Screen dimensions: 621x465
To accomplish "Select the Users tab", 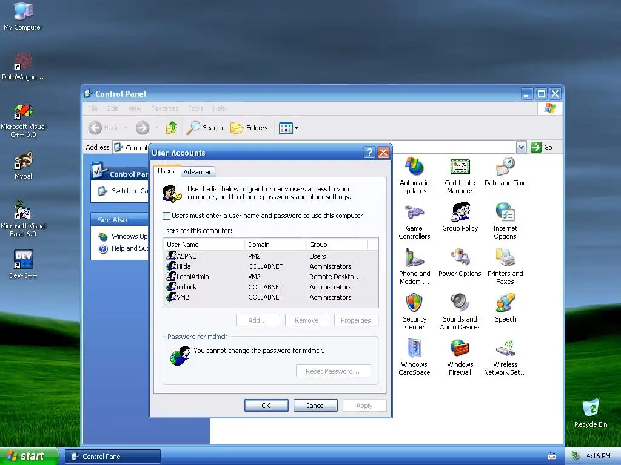I will (166, 171).
